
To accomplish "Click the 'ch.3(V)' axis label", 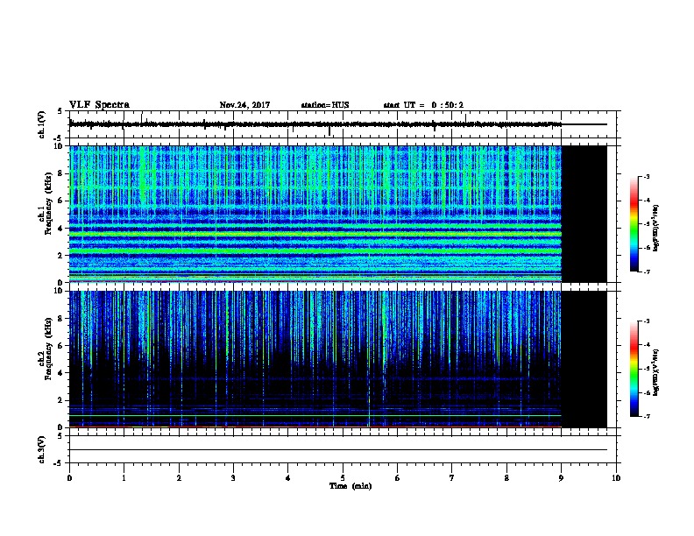I will (42, 449).
